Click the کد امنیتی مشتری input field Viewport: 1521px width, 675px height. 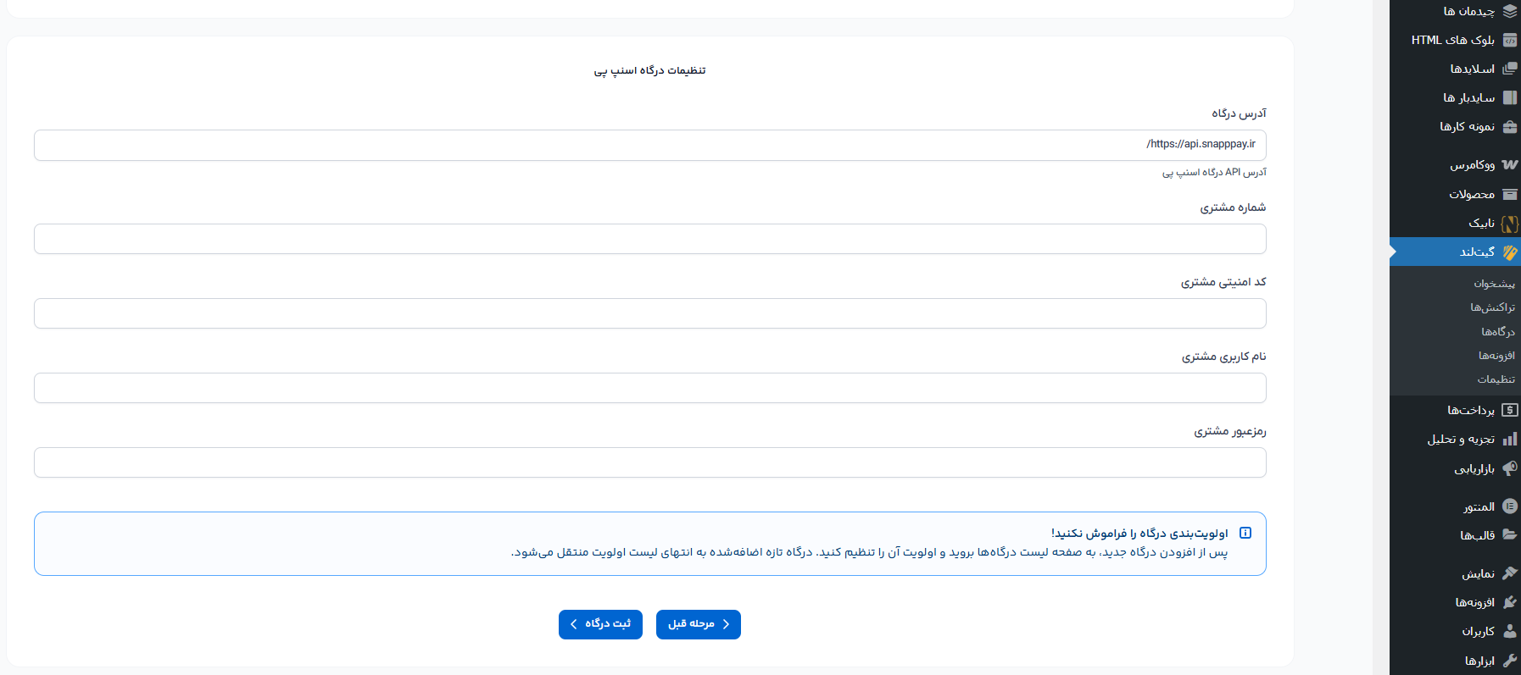[650, 313]
